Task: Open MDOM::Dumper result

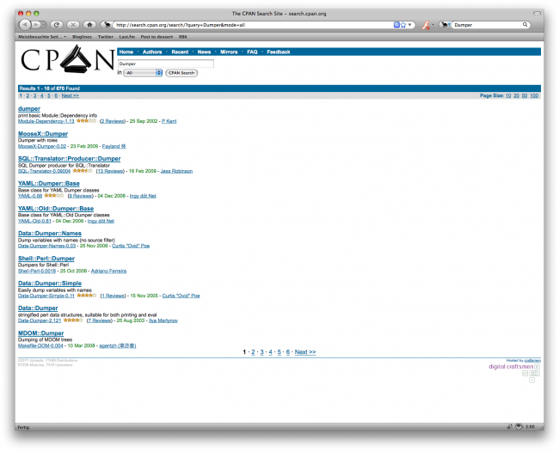Action: pos(41,333)
